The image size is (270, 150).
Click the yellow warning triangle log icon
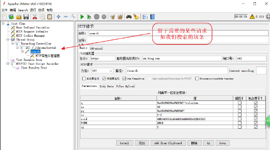(x=252, y=17)
